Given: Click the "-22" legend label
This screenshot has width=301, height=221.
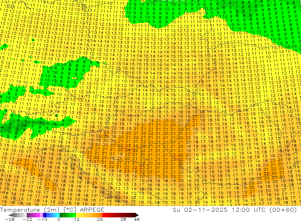Looking at the screenshot, I should tap(27, 219).
